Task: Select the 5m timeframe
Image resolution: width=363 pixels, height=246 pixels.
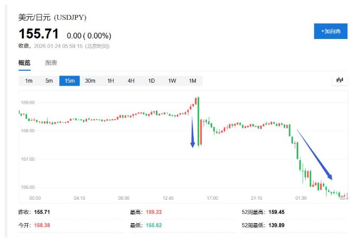Action: [x=49, y=81]
